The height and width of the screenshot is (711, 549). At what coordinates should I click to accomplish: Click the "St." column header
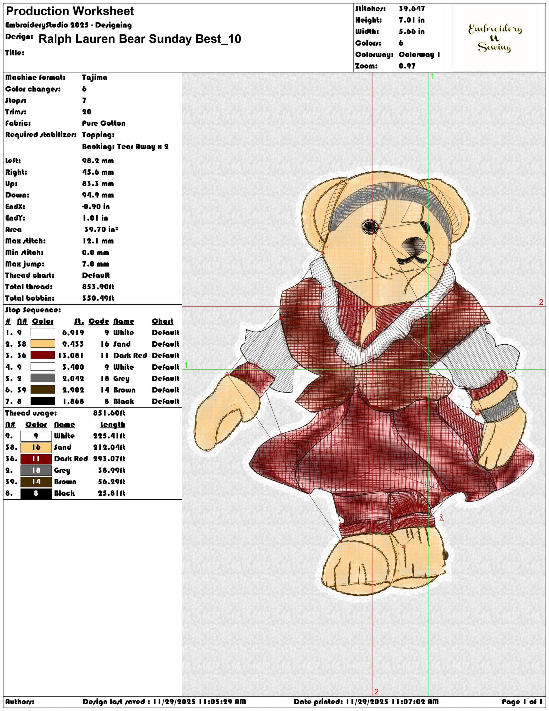79,321
